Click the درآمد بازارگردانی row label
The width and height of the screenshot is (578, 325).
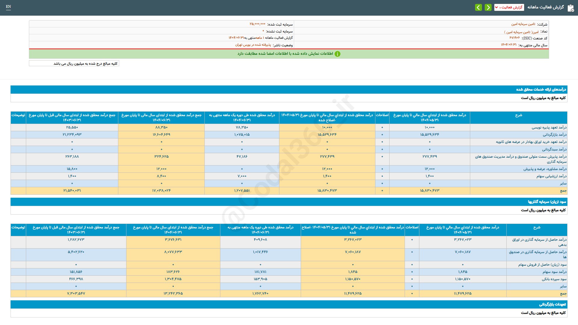[x=555, y=135]
